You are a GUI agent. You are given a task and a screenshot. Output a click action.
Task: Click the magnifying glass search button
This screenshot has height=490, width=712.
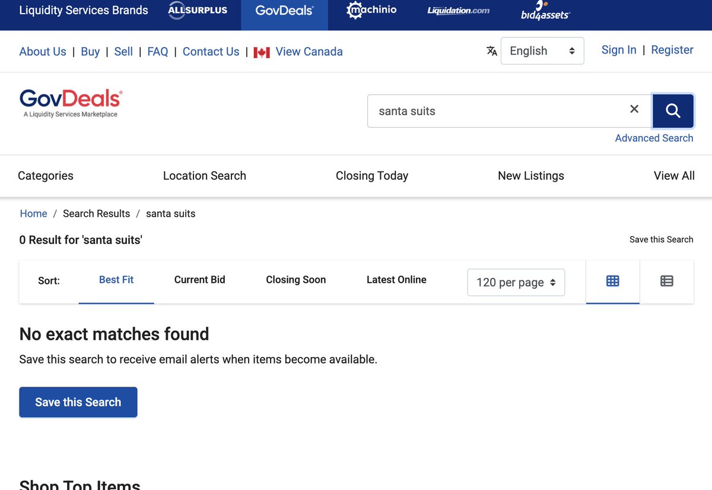[673, 110]
